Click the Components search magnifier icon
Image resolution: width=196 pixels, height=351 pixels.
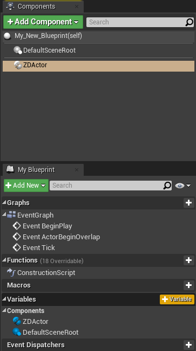point(190,22)
